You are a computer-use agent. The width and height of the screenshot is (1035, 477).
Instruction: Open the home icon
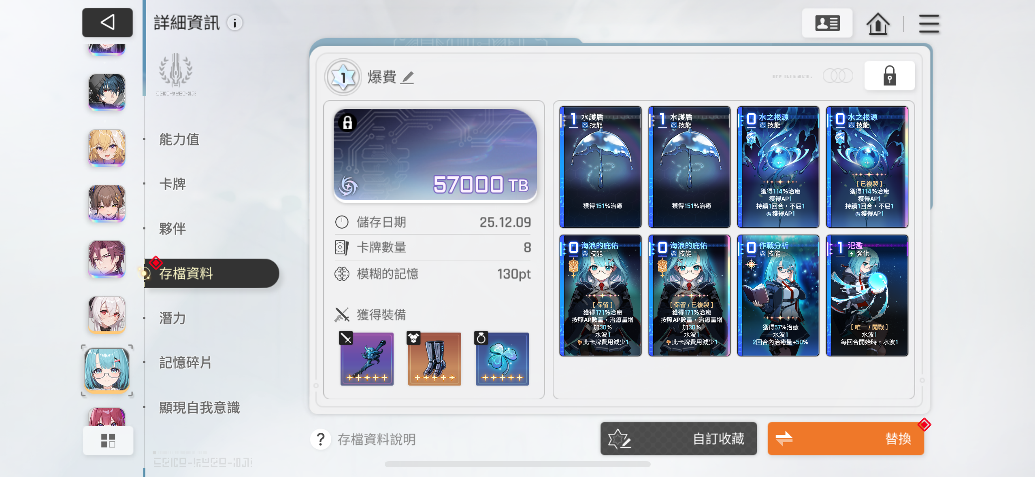tap(878, 23)
